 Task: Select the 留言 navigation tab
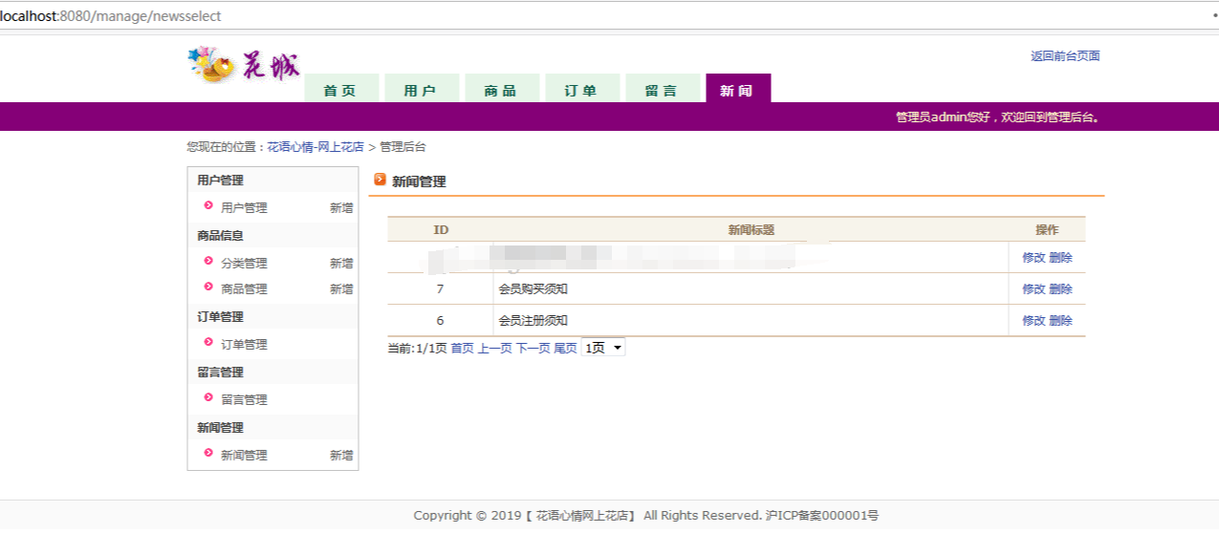coord(663,89)
